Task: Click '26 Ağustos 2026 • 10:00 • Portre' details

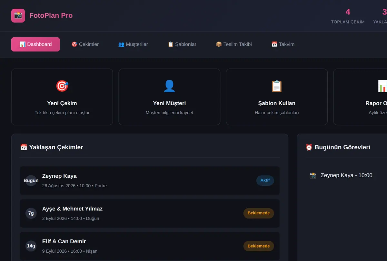Action: (x=74, y=186)
